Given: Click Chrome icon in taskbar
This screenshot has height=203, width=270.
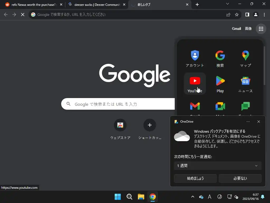Looking at the screenshot, I should point(152,197).
